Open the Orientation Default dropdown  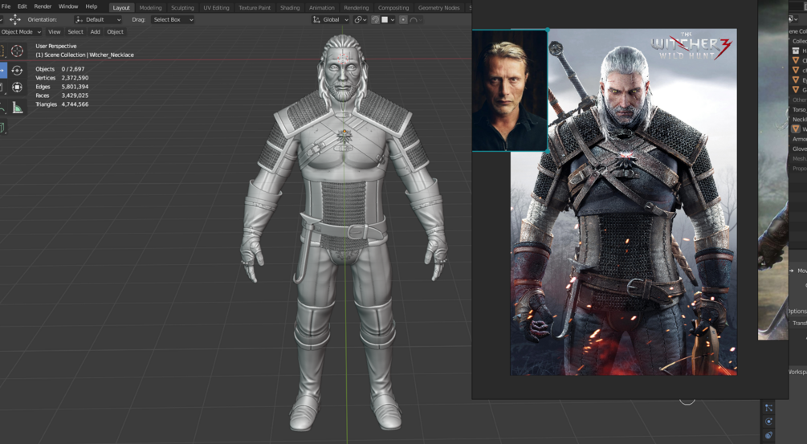coord(98,19)
